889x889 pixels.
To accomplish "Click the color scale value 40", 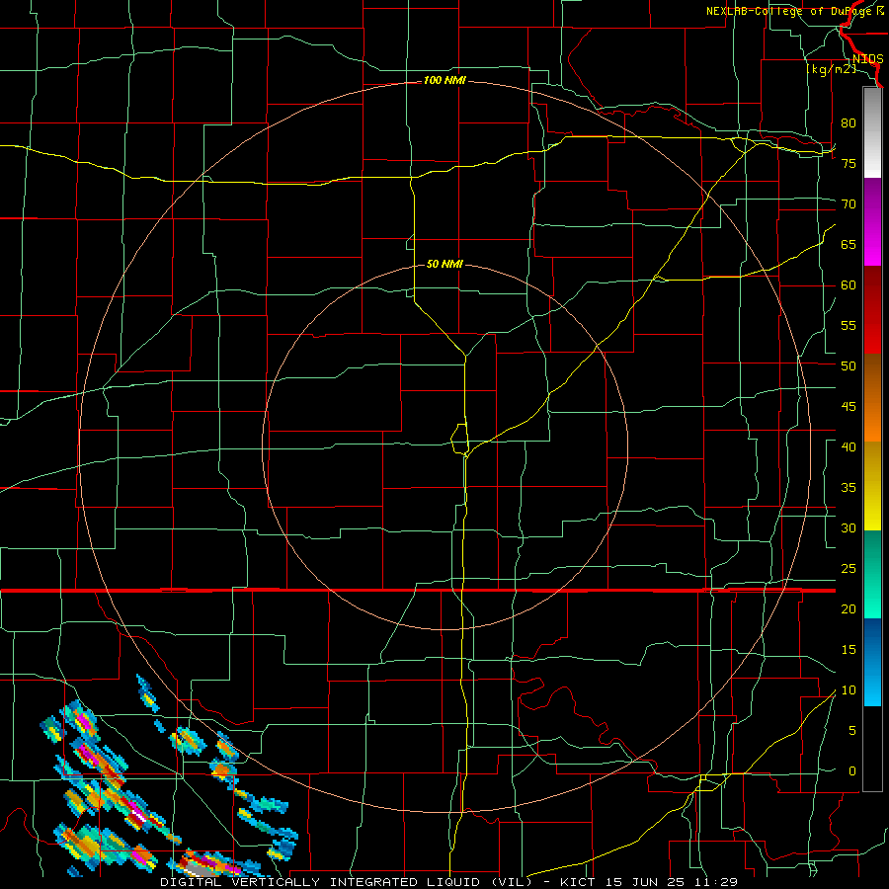I will 849,446.
